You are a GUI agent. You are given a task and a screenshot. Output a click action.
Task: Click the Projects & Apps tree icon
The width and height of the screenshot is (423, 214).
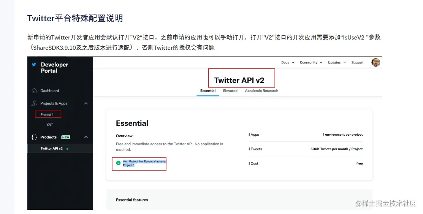tap(34, 103)
